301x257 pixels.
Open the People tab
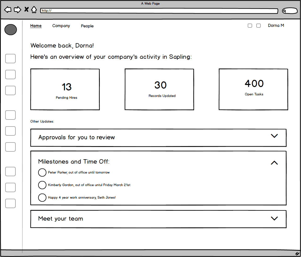coord(87,26)
